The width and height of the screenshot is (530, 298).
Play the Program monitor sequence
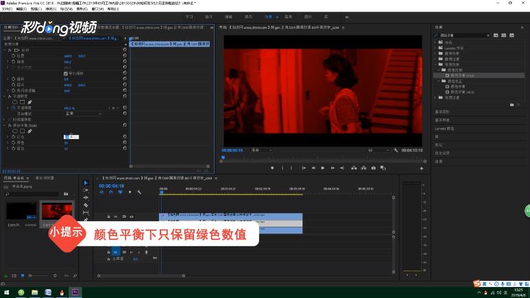(x=323, y=168)
